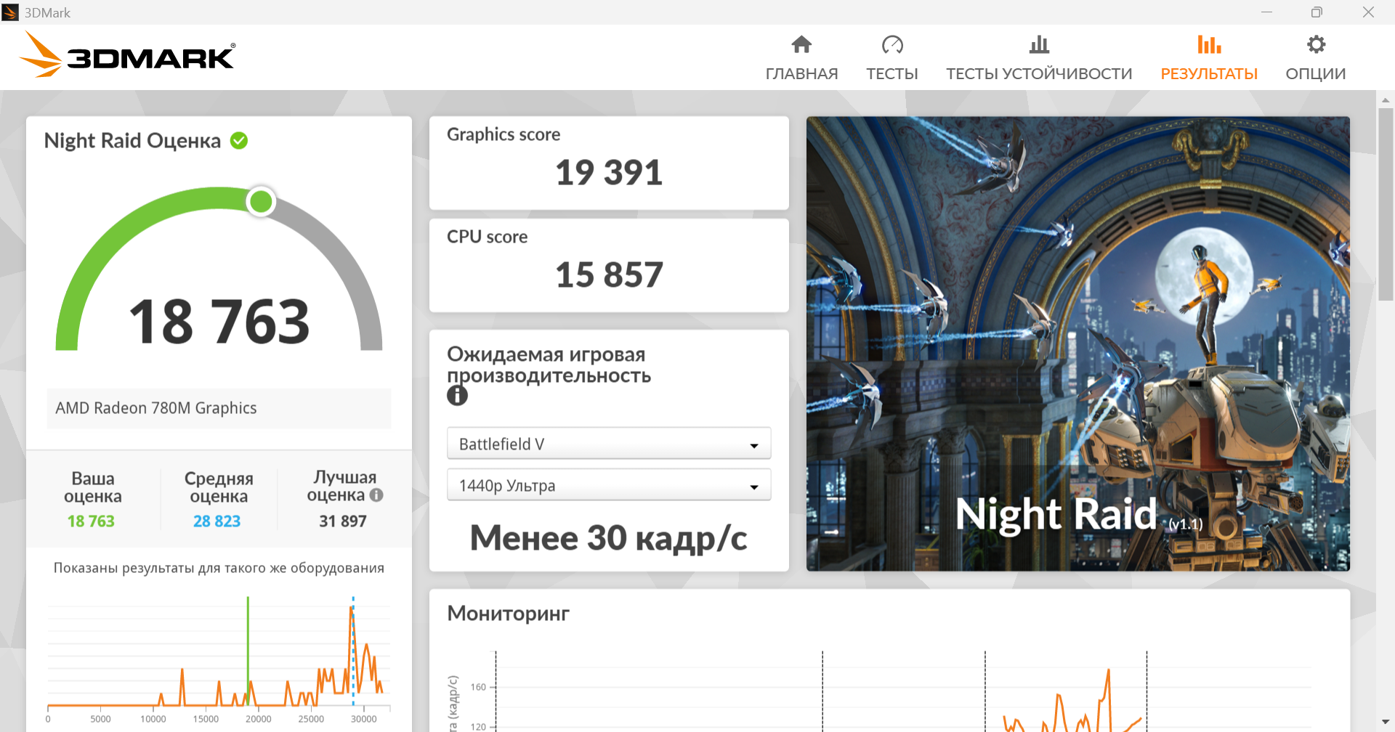Viewport: 1395px width, 732px height.
Task: Show info about expected gaming performance
Action: pyautogui.click(x=457, y=396)
